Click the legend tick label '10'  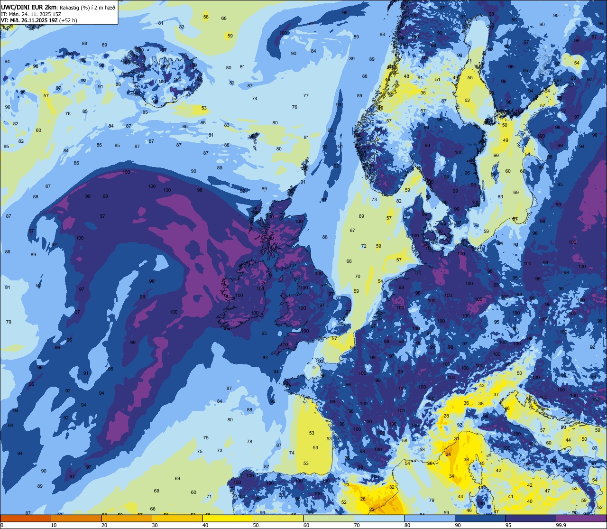tap(54, 525)
